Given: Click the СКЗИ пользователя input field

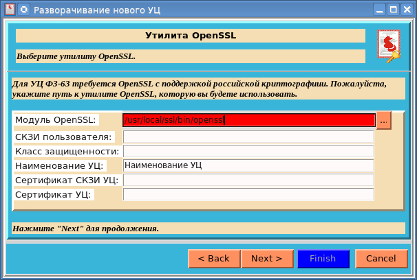Looking at the screenshot, I should click(248, 137).
